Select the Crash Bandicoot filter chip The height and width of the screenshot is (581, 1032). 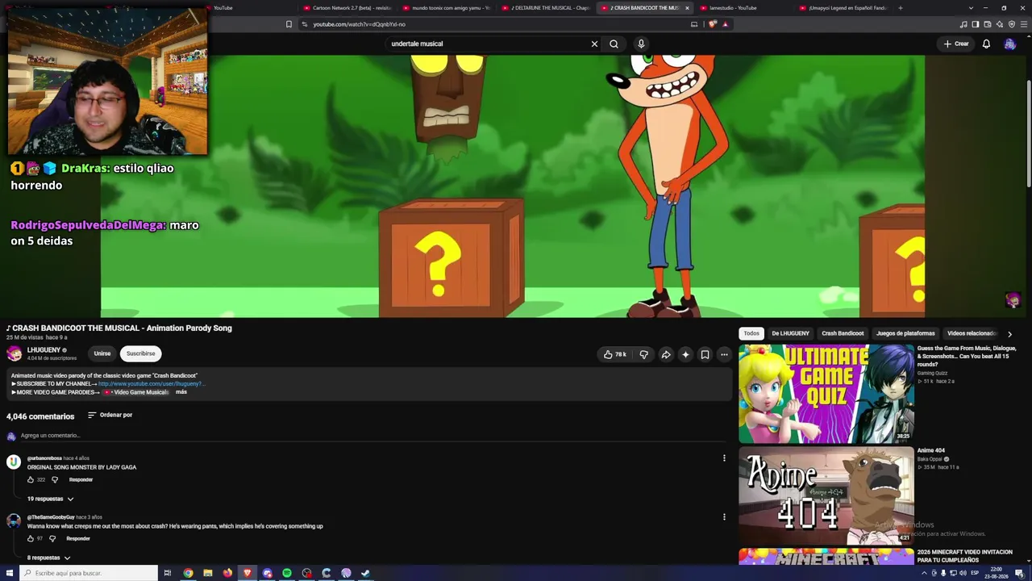pos(843,333)
